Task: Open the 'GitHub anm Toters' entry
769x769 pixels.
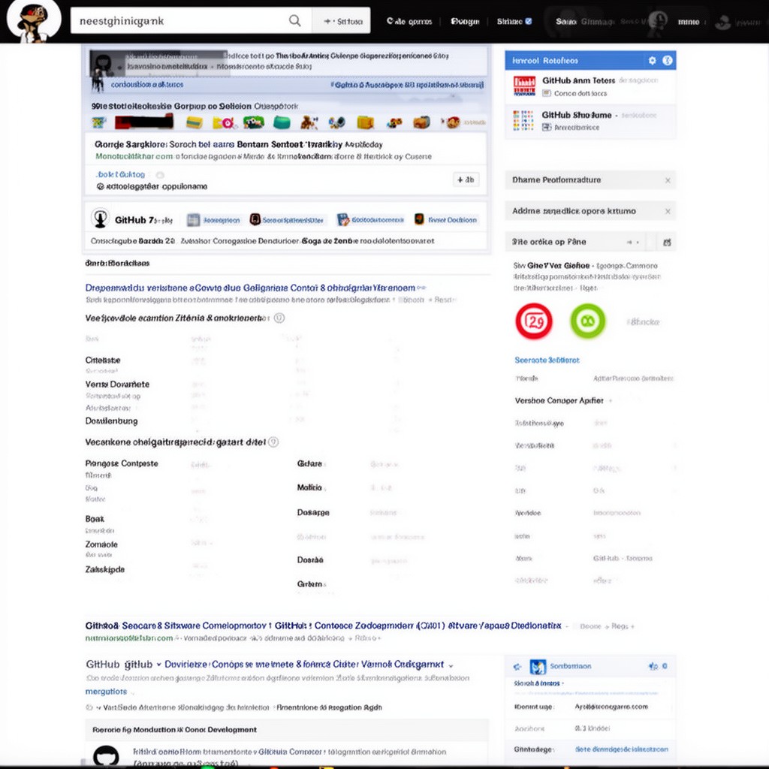Action: pyautogui.click(x=578, y=80)
